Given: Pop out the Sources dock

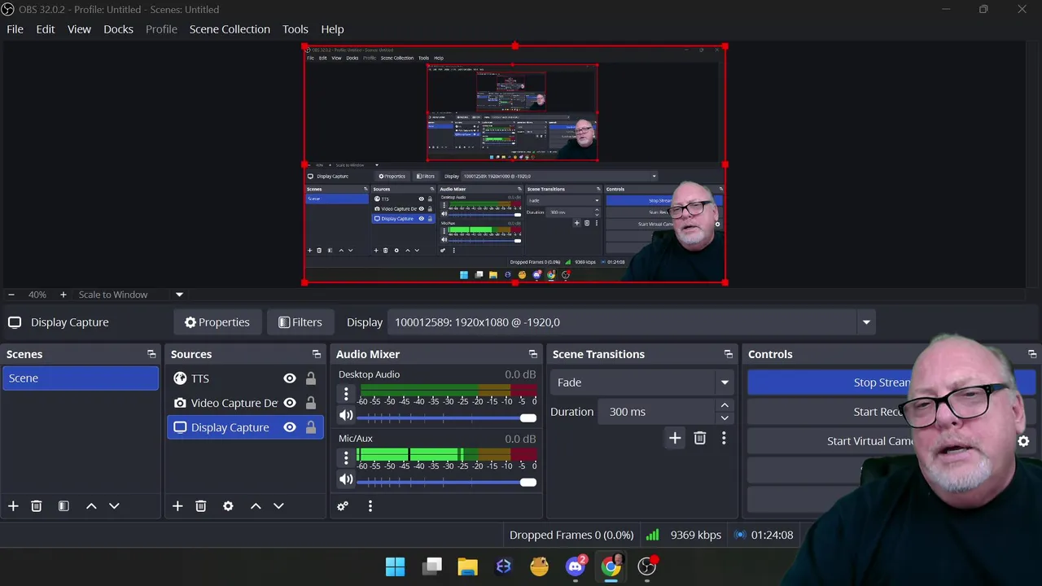Looking at the screenshot, I should click(x=317, y=354).
